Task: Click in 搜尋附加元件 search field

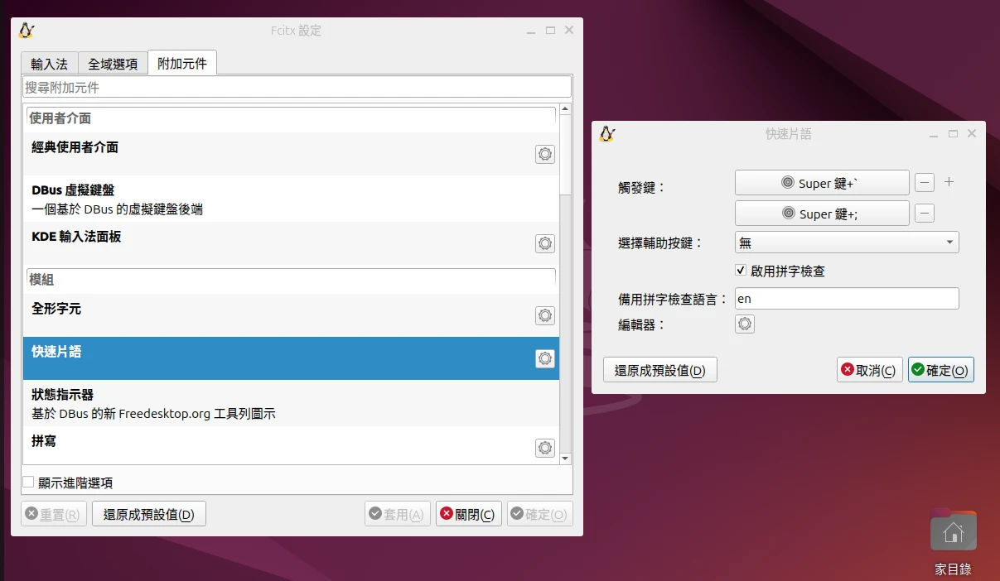Action: (x=296, y=87)
